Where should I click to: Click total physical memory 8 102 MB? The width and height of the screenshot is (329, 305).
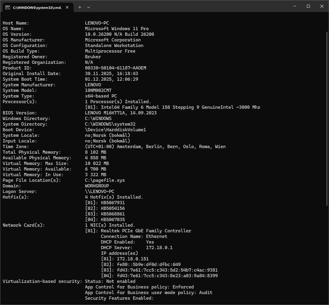click(x=96, y=152)
